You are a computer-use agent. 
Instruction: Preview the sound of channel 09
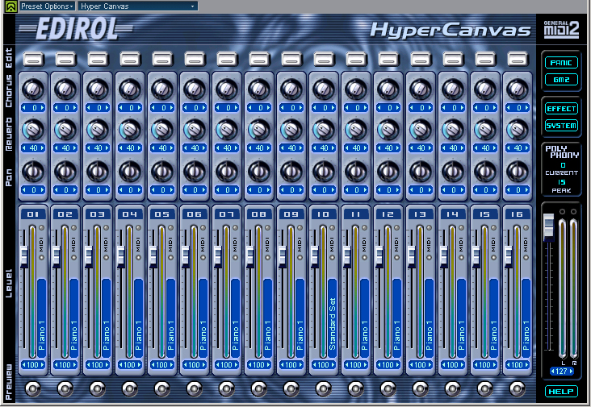pyautogui.click(x=291, y=389)
